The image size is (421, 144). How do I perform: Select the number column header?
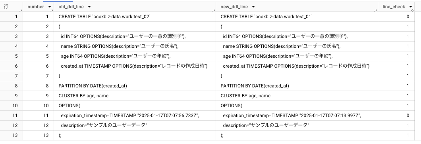pos(39,7)
